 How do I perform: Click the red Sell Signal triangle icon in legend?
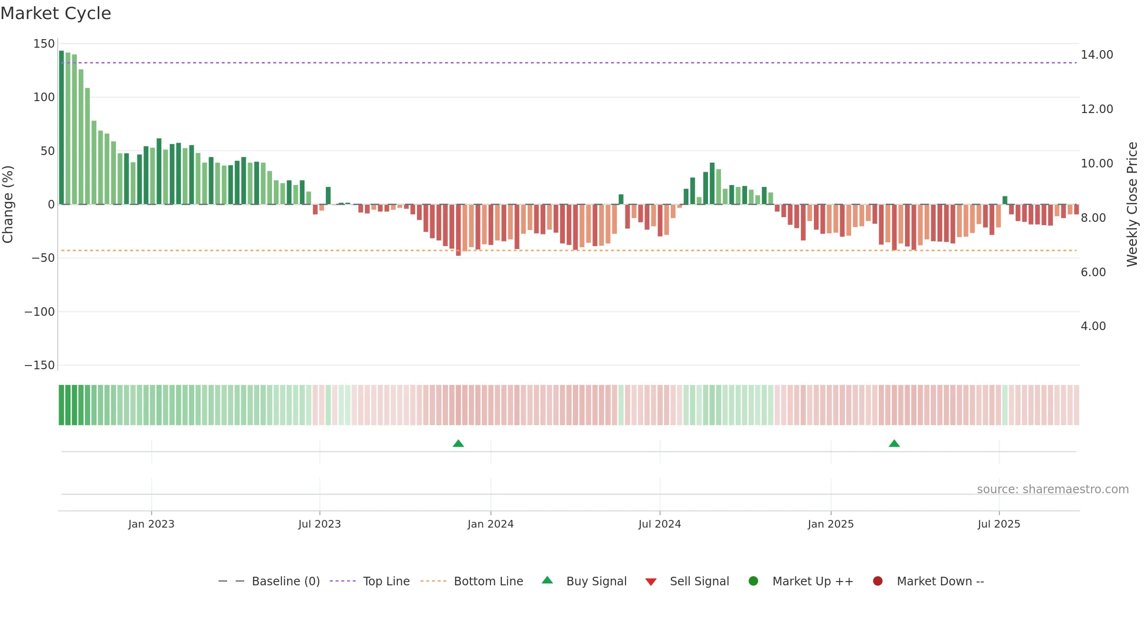[651, 582]
